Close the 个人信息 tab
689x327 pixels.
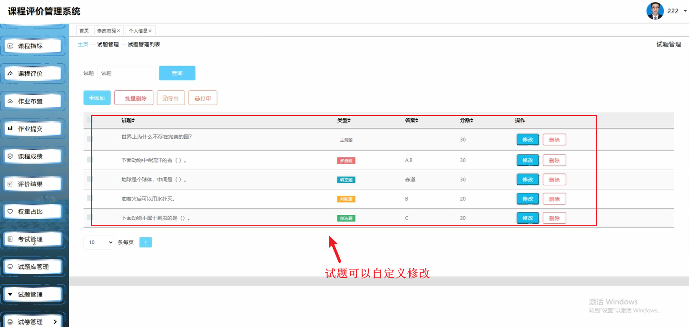click(150, 30)
